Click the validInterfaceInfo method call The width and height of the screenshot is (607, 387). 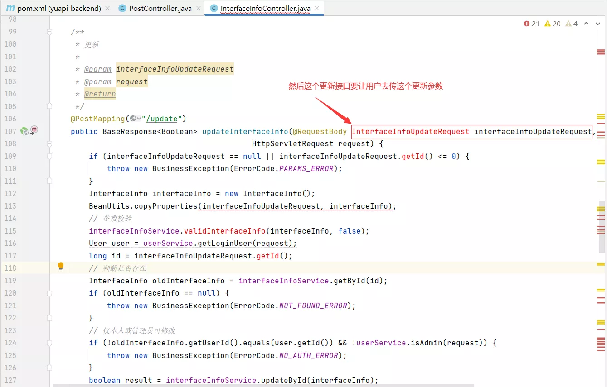pyautogui.click(x=224, y=231)
